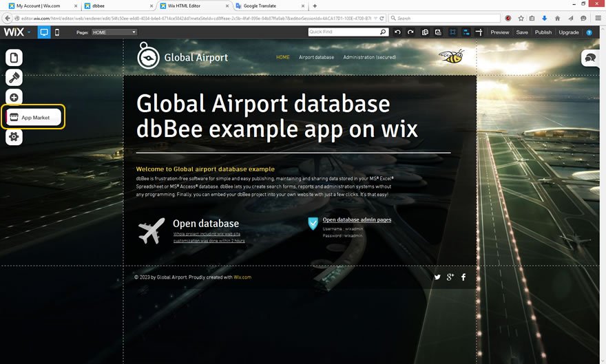This screenshot has width=606, height=364.
Task: Open a new browser tab
Action: pos(315,6)
